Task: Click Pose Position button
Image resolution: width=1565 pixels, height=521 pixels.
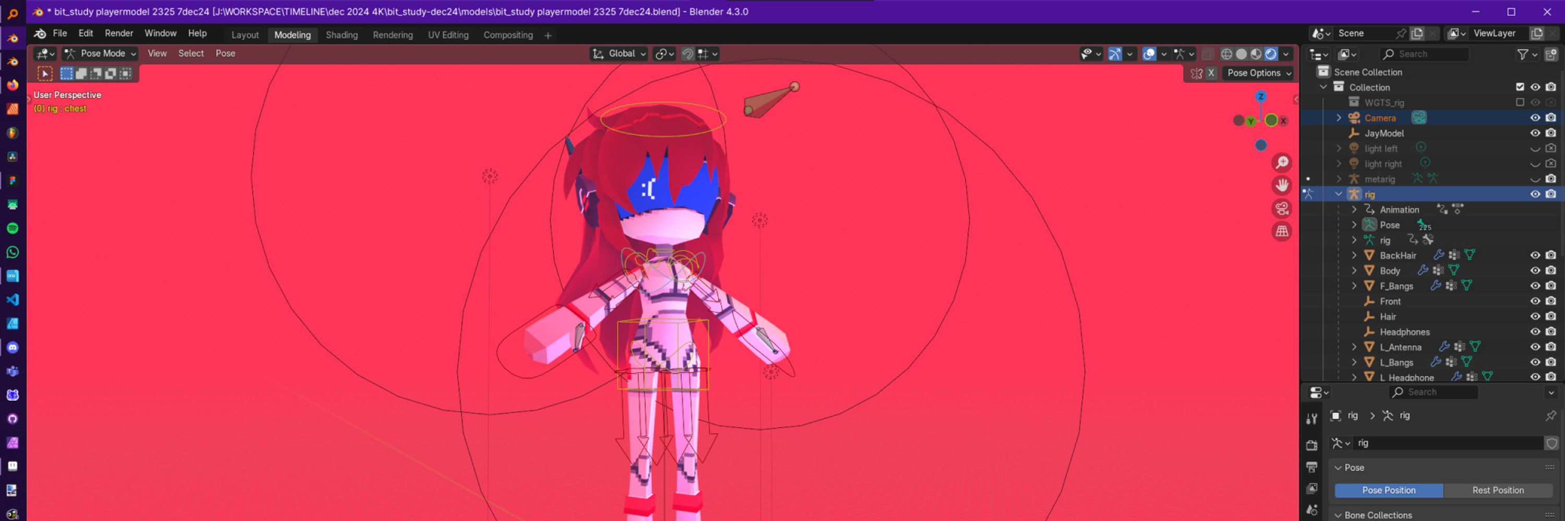Action: [1389, 490]
